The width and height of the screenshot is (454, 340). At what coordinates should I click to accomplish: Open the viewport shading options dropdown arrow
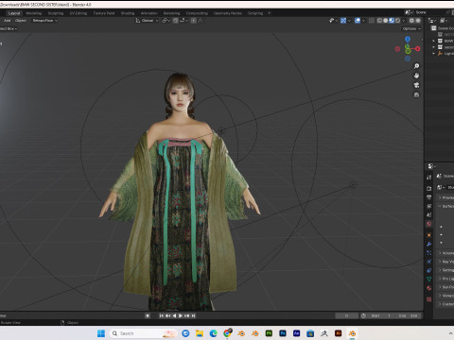(404, 21)
